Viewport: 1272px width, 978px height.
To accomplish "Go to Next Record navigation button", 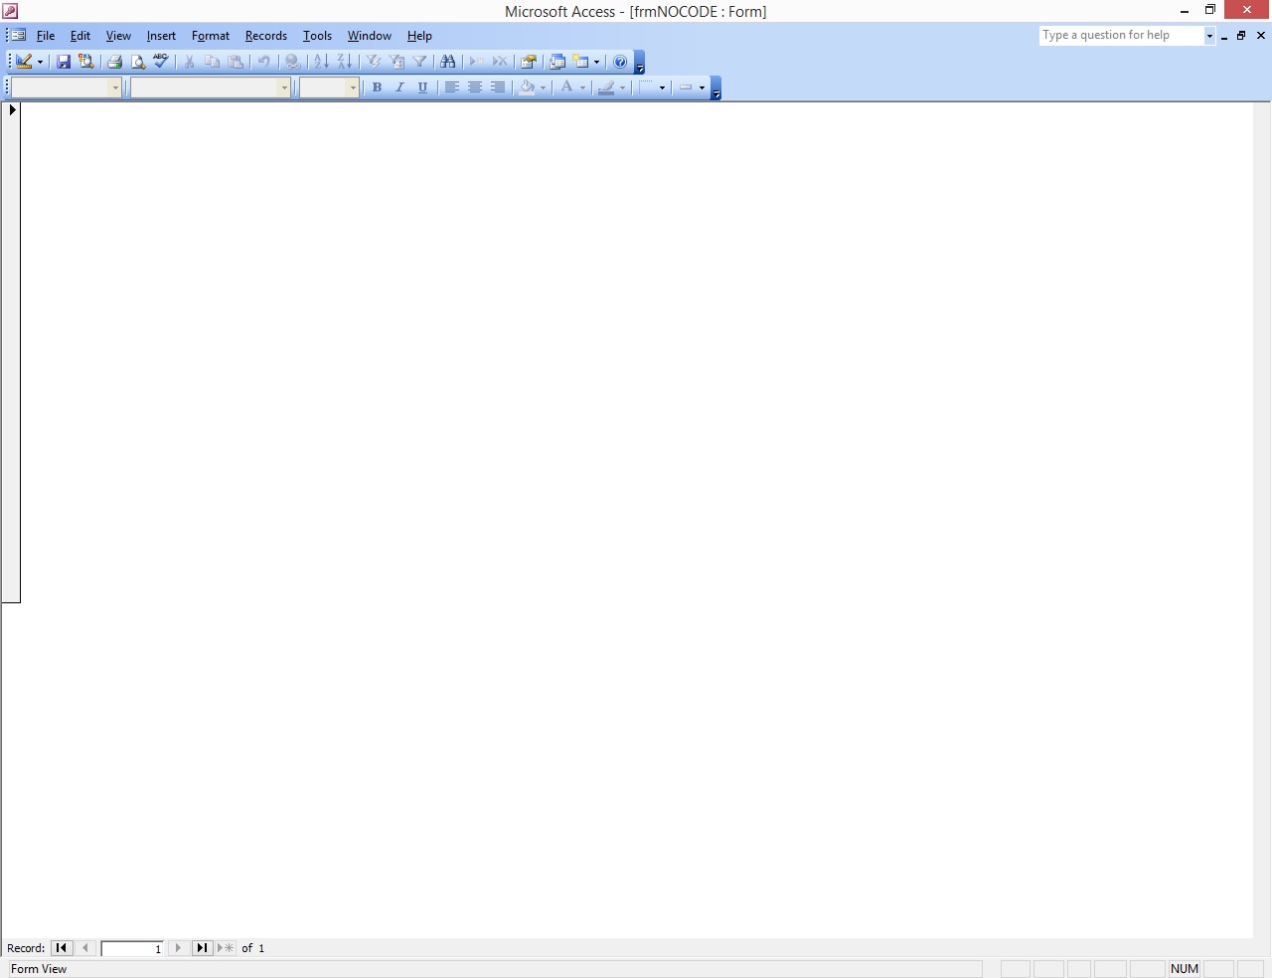I will click(x=178, y=948).
